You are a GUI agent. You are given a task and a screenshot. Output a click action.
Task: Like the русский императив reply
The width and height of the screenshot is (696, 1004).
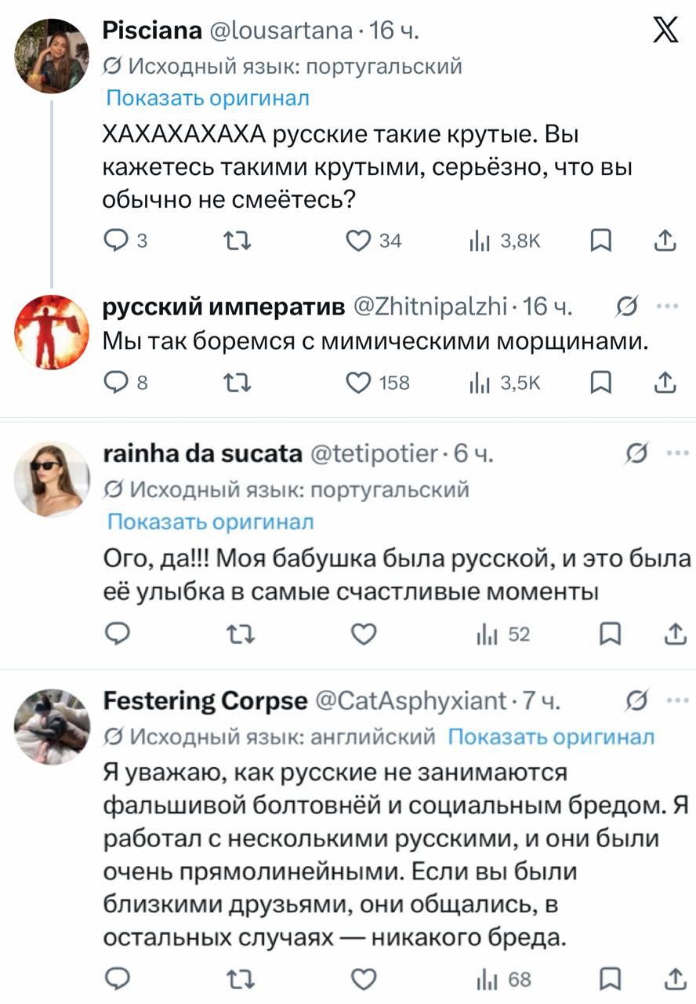[361, 382]
